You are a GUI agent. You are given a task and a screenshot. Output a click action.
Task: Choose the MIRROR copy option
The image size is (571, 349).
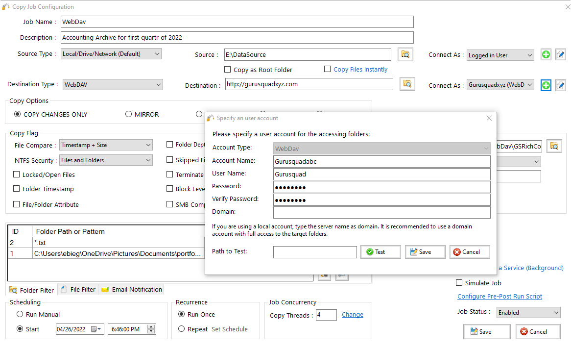128,114
